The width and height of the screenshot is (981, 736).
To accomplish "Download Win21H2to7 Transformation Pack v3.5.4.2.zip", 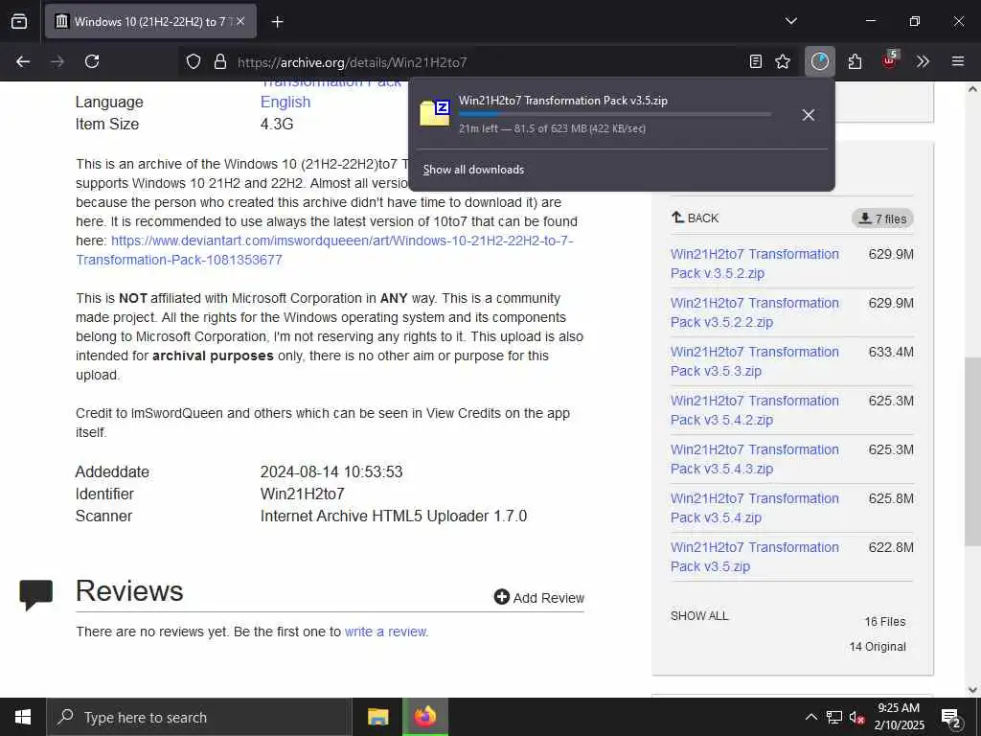I will click(x=755, y=410).
